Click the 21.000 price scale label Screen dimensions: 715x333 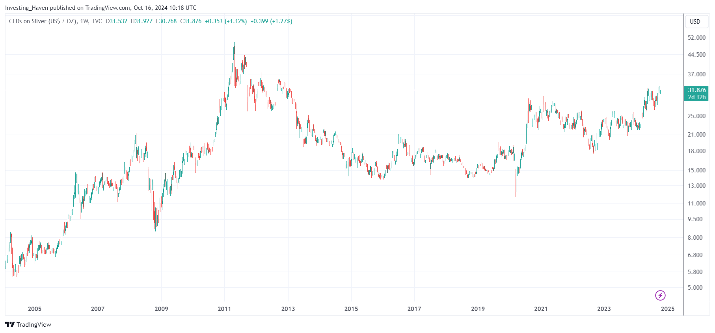(x=696, y=135)
